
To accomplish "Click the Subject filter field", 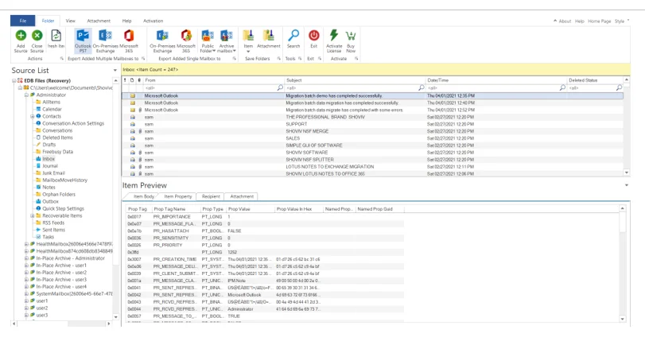I will click(x=355, y=88).
